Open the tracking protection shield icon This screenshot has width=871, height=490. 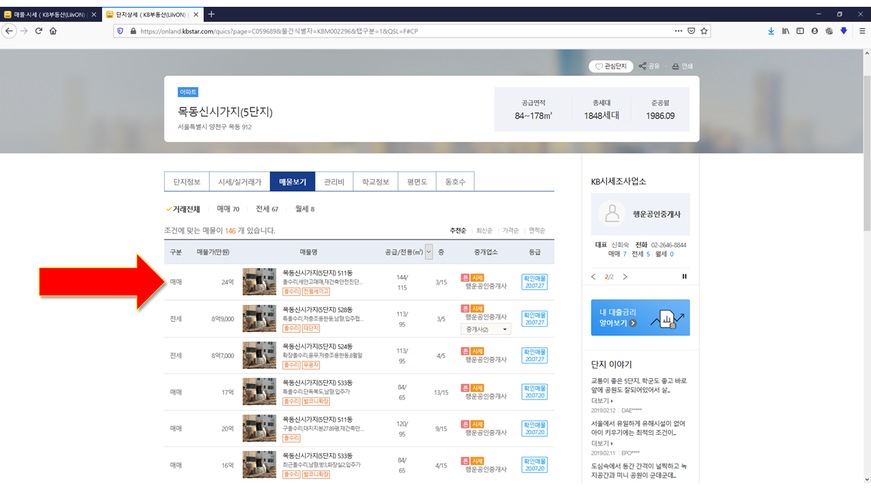click(120, 31)
